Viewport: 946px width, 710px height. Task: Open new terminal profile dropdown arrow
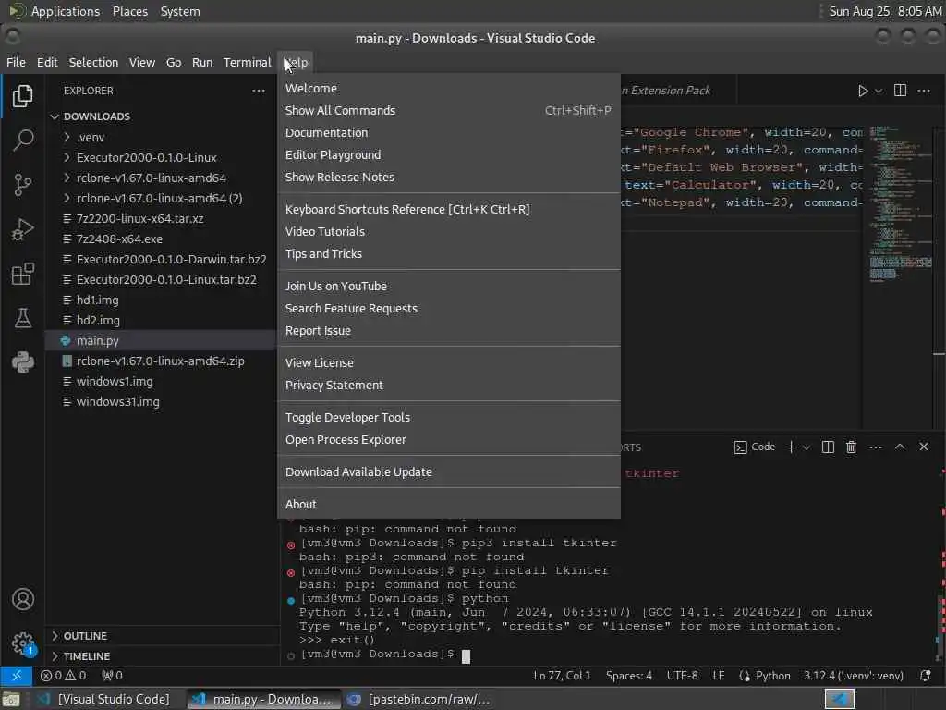pos(806,447)
